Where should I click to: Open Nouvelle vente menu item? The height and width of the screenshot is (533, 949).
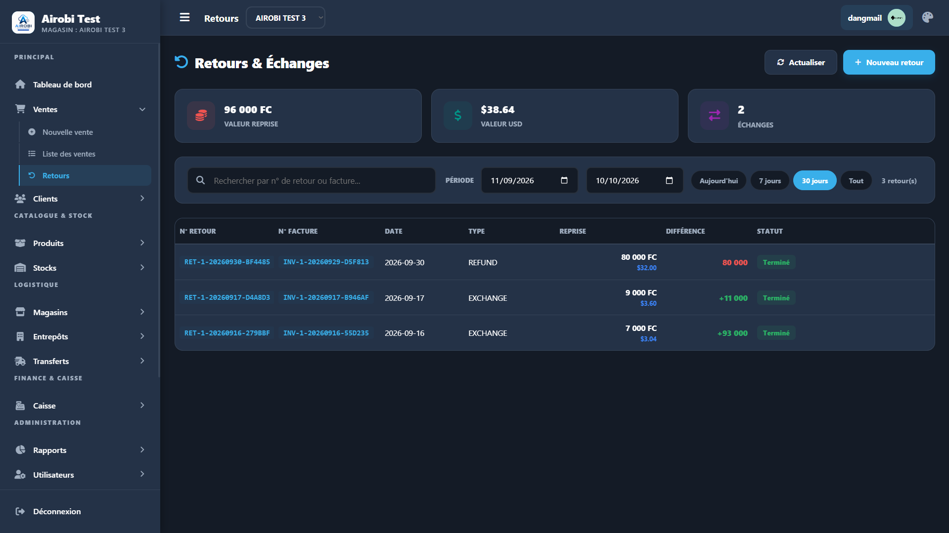(x=86, y=132)
